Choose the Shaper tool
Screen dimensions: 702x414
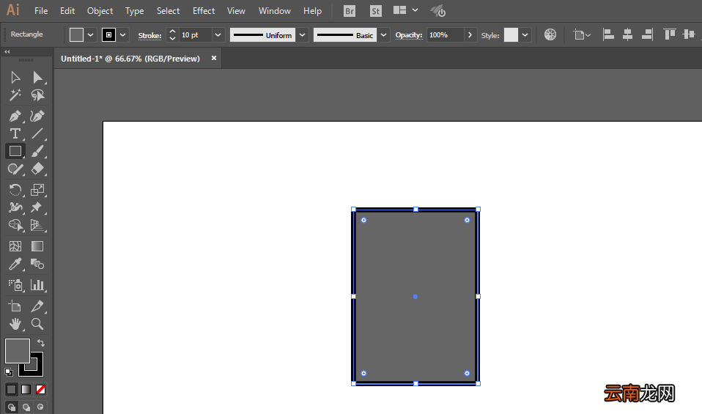pos(15,169)
